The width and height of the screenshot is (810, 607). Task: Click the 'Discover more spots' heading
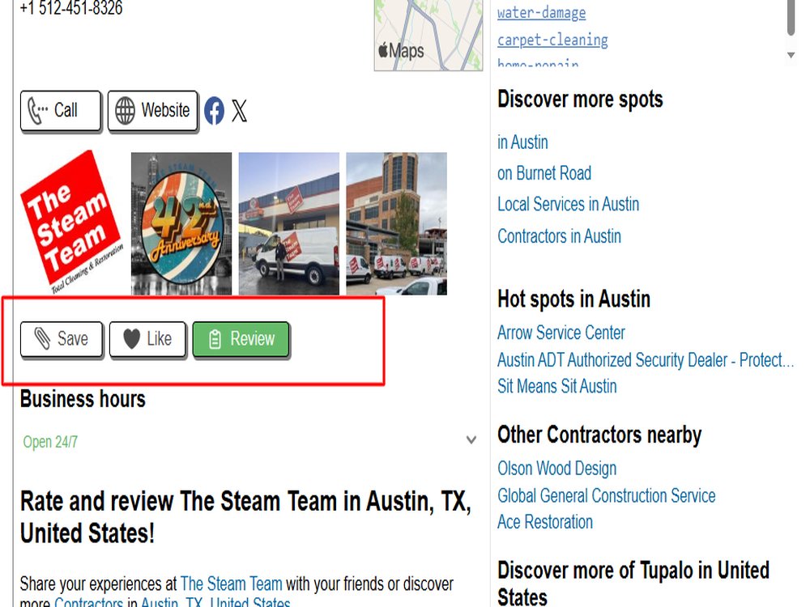pyautogui.click(x=580, y=99)
